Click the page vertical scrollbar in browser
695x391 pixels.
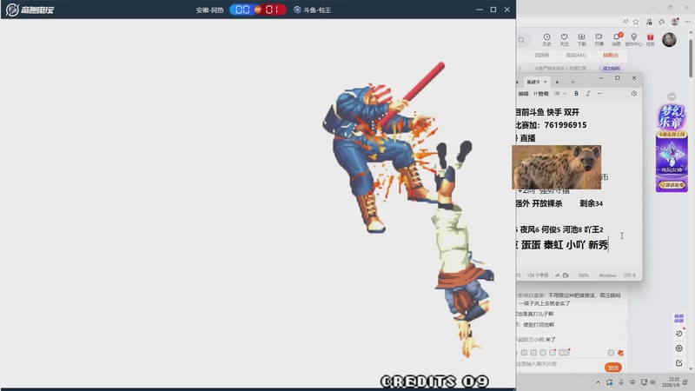pyautogui.click(x=691, y=57)
